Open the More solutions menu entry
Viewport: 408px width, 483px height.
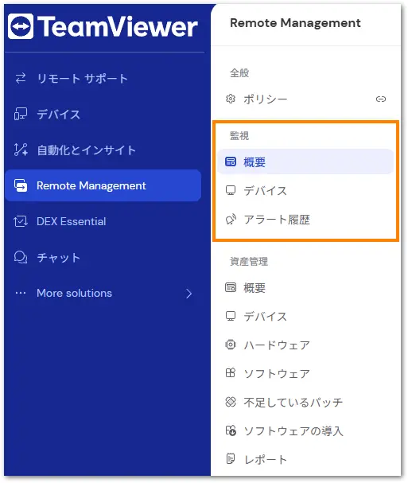[103, 293]
